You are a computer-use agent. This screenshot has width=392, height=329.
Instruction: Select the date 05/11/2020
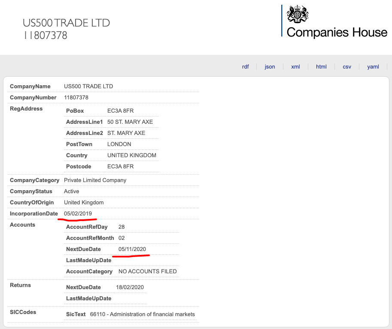coord(132,249)
